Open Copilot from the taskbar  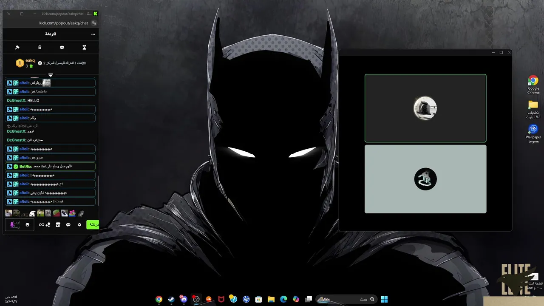[296, 299]
